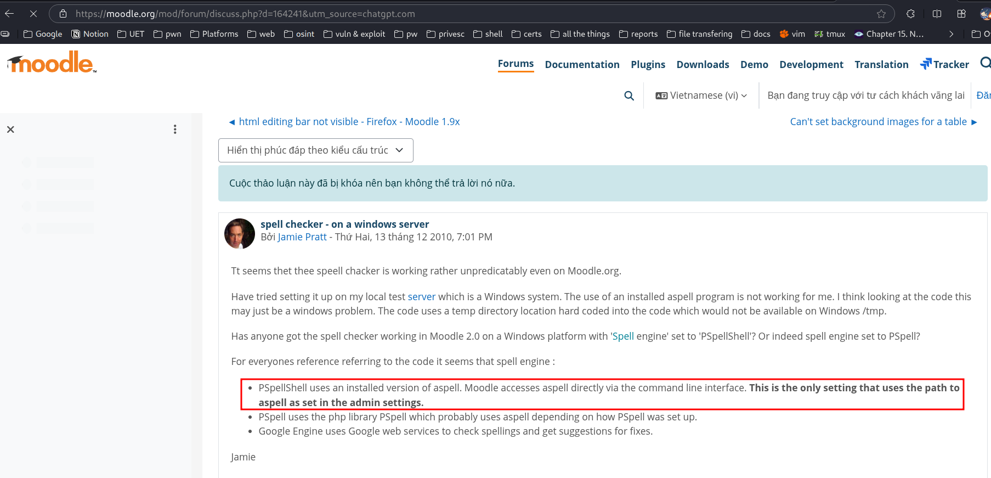The width and height of the screenshot is (991, 478).
Task: Close the left drawer panel
Action: [x=10, y=130]
